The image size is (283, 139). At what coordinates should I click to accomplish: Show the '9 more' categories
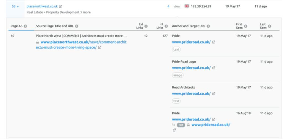click(86, 12)
